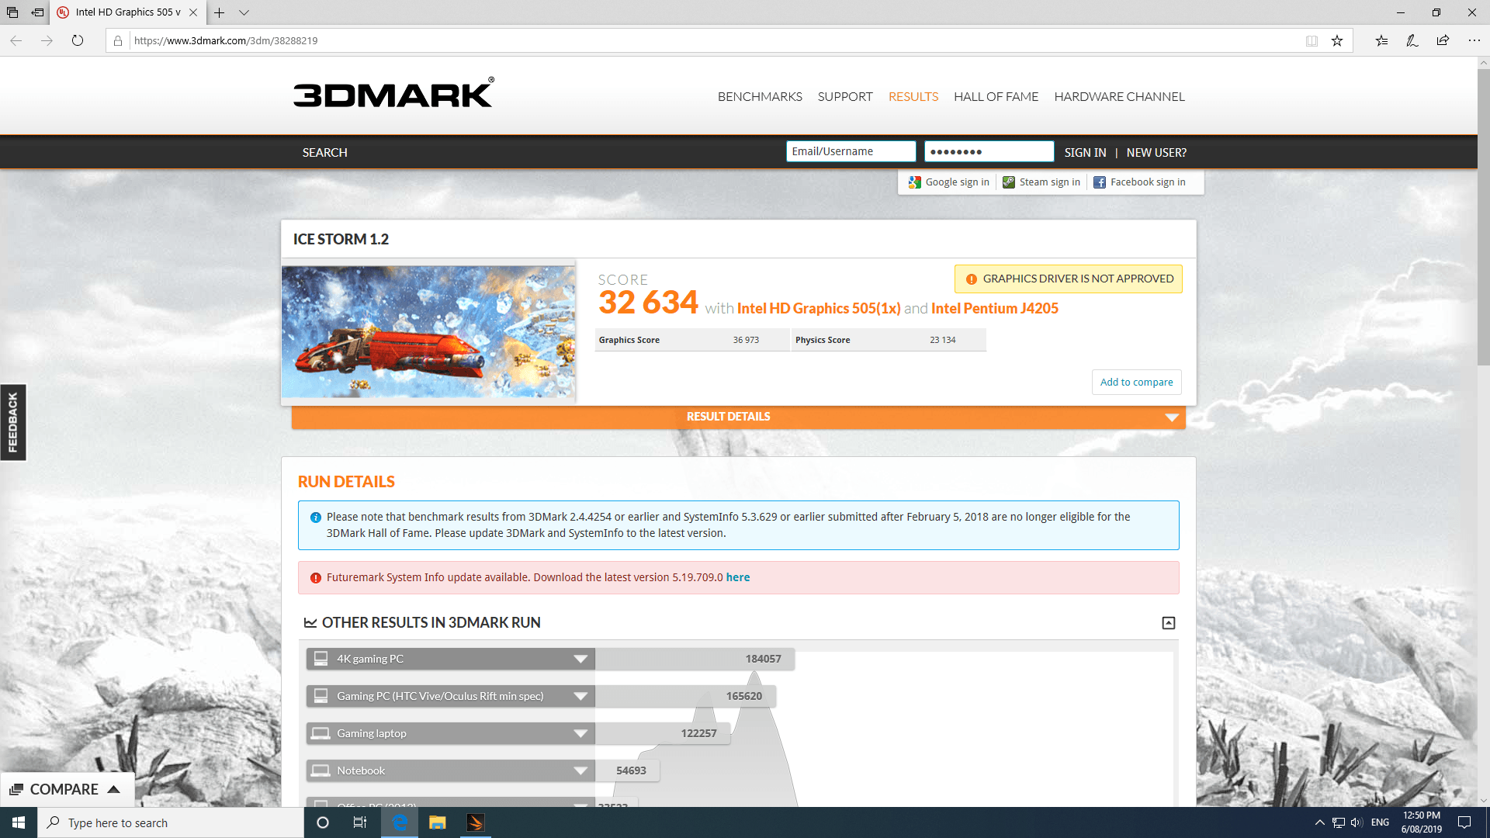Sign in with Google
Screen dimensions: 1490x838
click(x=948, y=182)
